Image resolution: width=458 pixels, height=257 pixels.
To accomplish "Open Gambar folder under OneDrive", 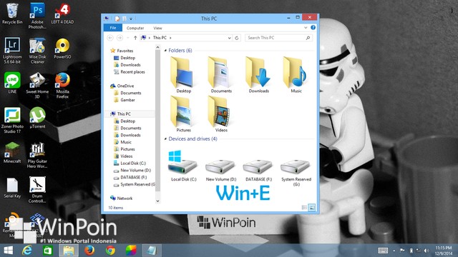I will (125, 100).
